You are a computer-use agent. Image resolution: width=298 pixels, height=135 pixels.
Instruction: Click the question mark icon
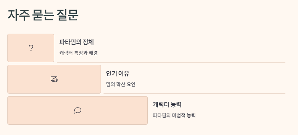pos(31,48)
